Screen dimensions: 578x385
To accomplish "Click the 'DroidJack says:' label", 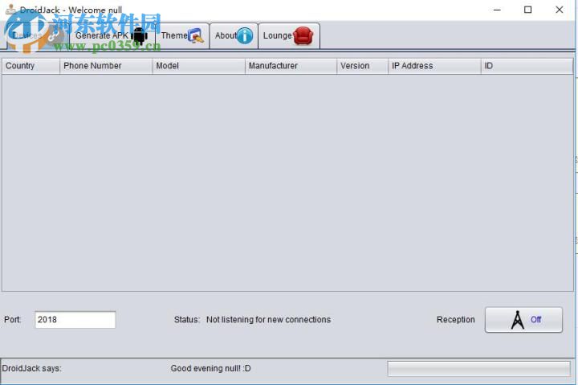I will [x=31, y=368].
